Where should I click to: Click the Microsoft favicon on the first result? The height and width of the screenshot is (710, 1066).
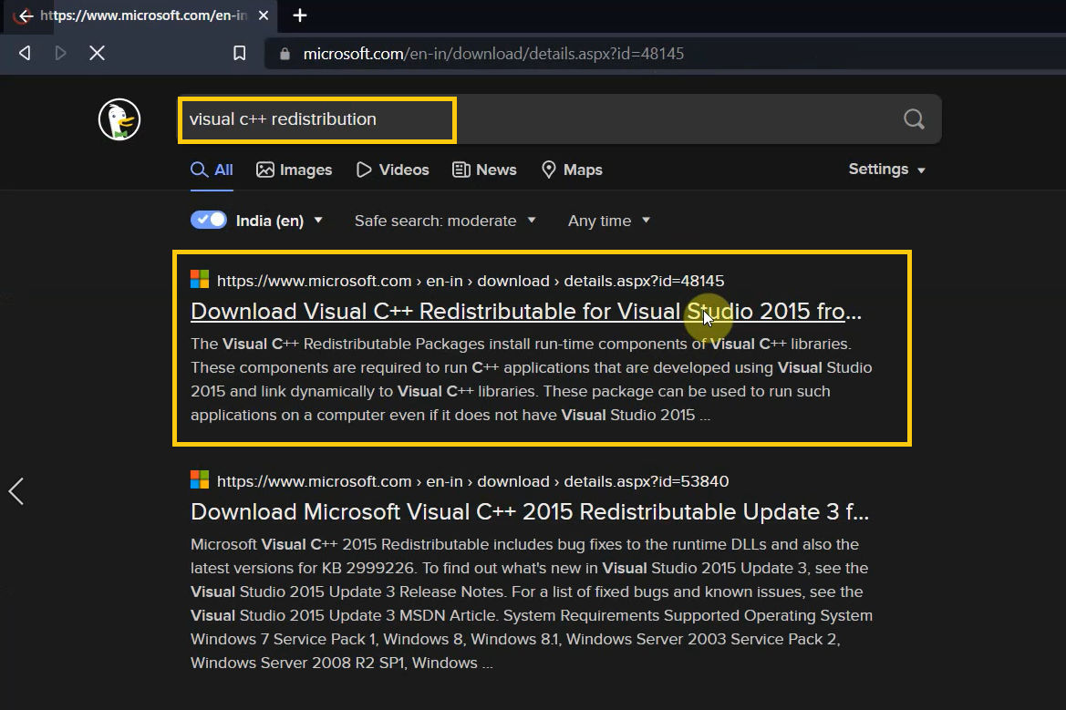tap(198, 279)
